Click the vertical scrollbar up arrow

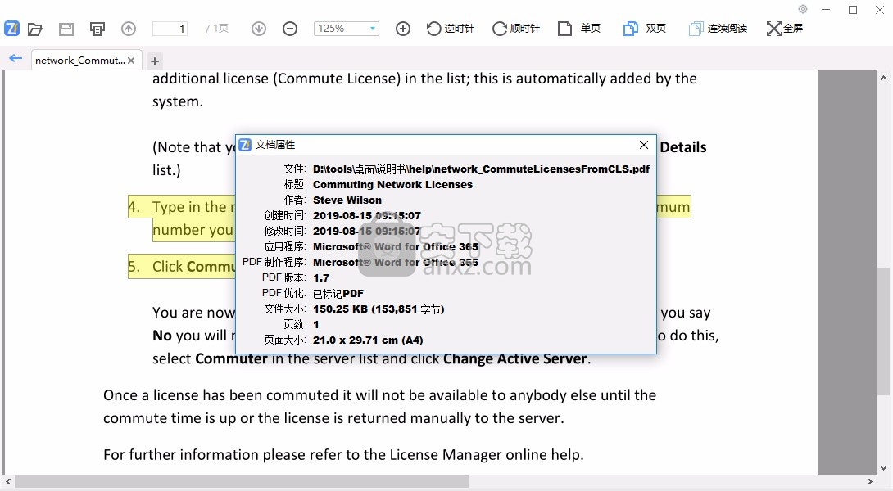(x=883, y=78)
